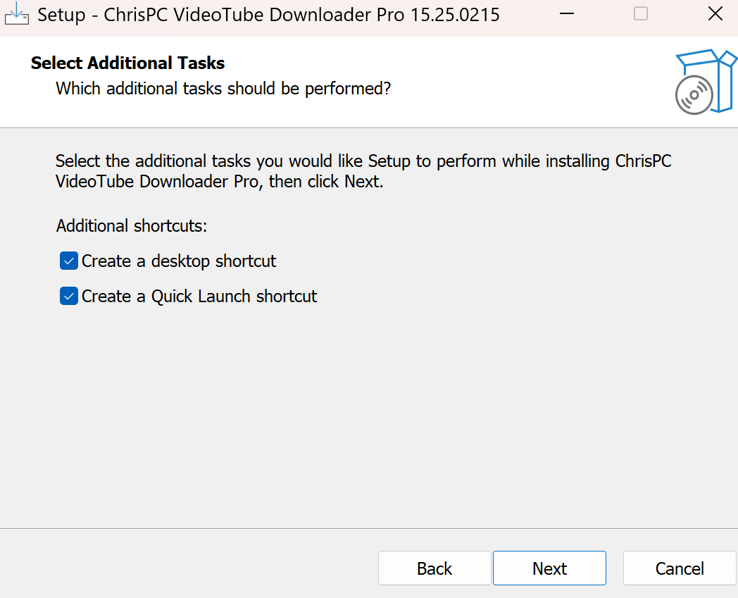Go back to the previous setup step
The width and height of the screenshot is (738, 598).
click(434, 568)
